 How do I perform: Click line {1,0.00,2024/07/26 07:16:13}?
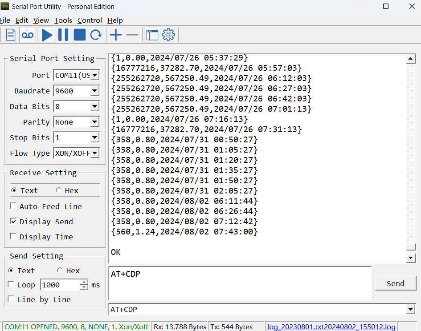(180, 119)
